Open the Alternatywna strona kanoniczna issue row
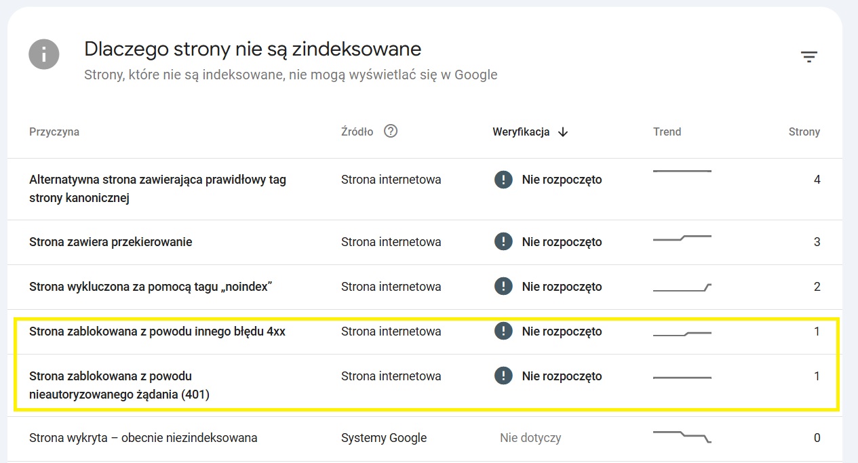The image size is (858, 463). (157, 188)
